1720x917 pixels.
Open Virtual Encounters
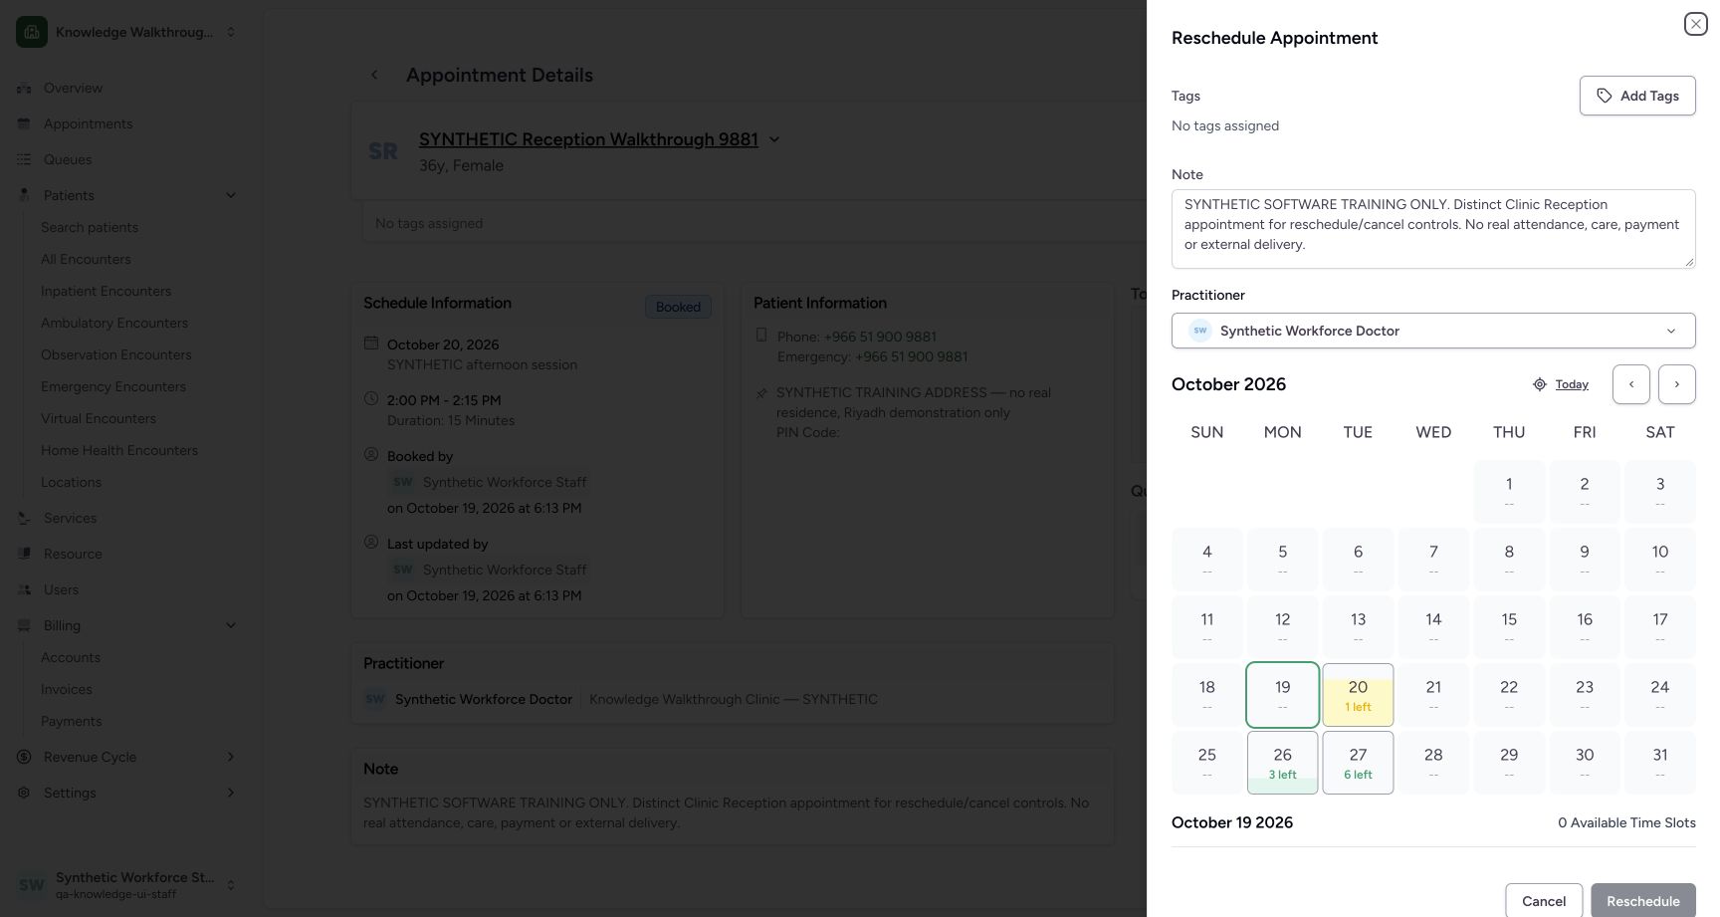[x=99, y=418]
